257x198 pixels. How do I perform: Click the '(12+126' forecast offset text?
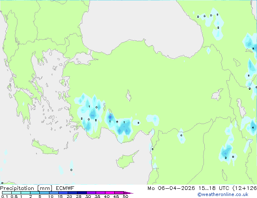[245, 188]
